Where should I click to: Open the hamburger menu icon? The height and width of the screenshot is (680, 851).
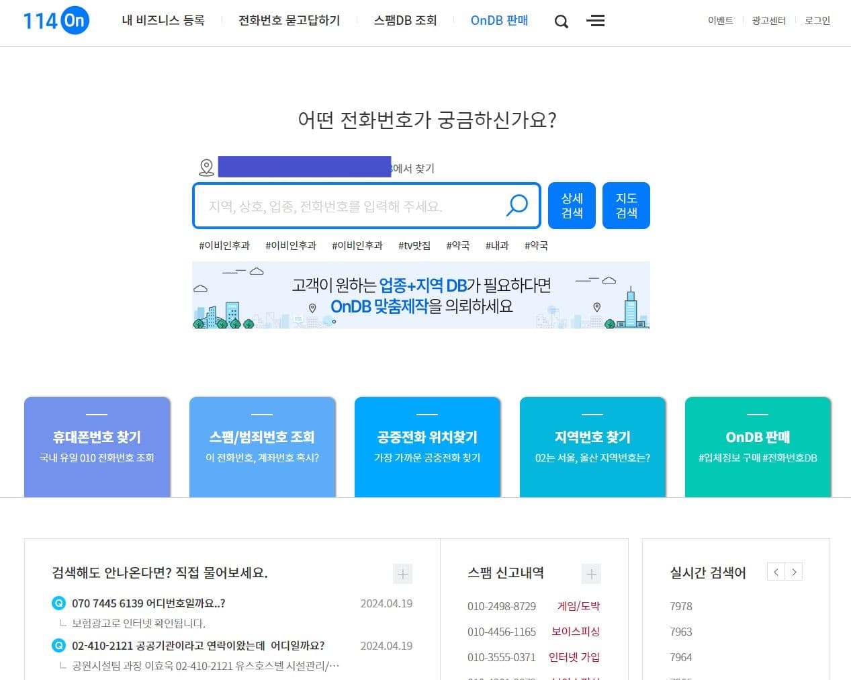coord(595,21)
